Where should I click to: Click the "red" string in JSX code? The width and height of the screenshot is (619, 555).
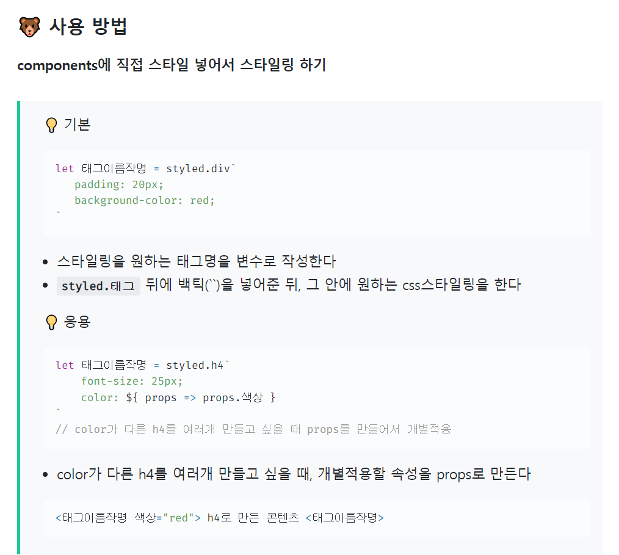tap(178, 518)
